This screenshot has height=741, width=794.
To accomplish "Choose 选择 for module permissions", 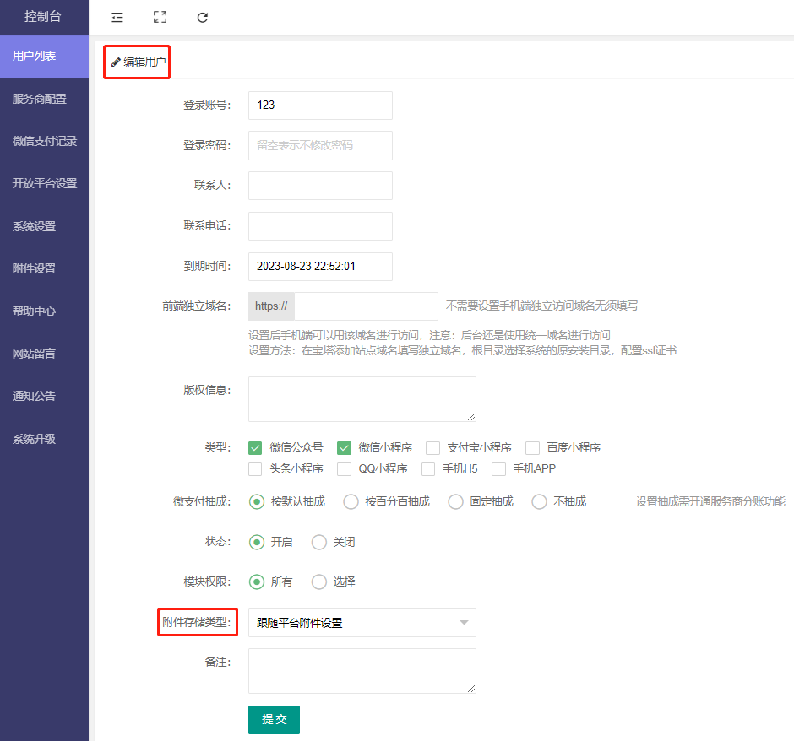I will point(319,581).
